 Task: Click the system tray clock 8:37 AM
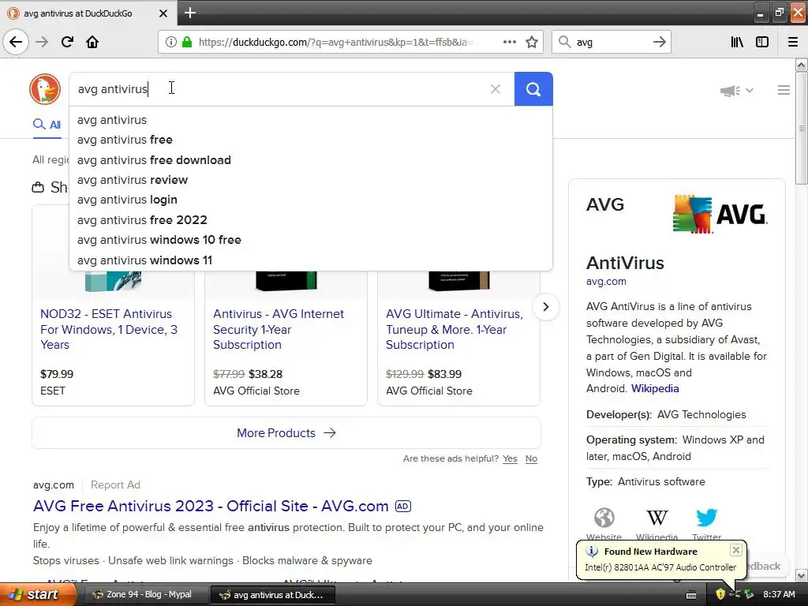779,595
